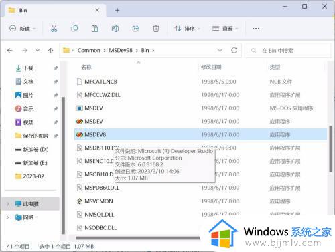Open recent locations chevron
Image resolution: width=335 pixels, height=252 pixels.
pyautogui.click(x=38, y=51)
